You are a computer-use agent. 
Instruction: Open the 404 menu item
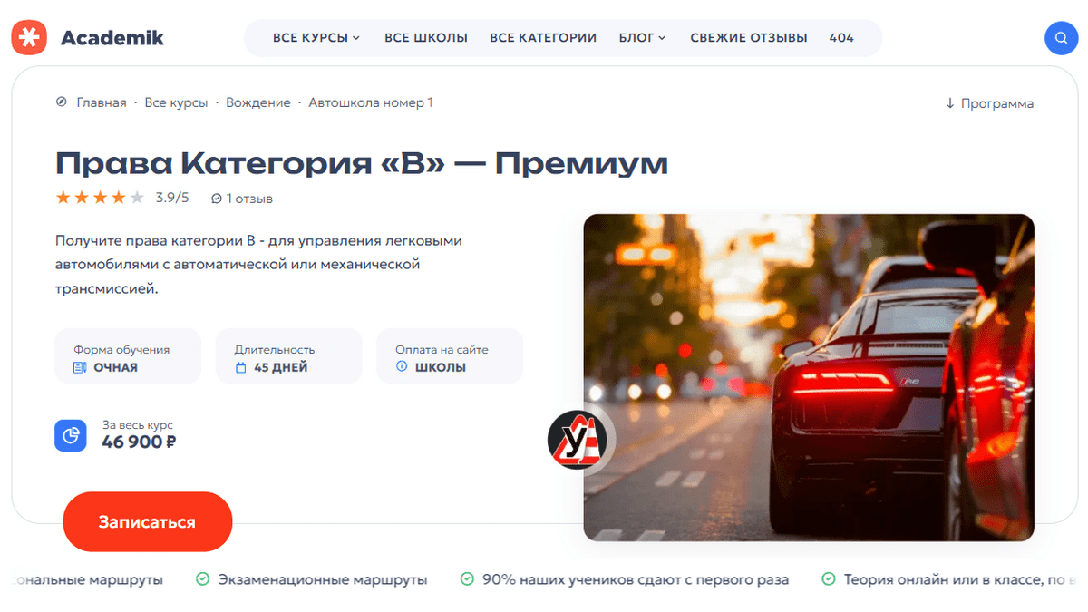pos(841,38)
